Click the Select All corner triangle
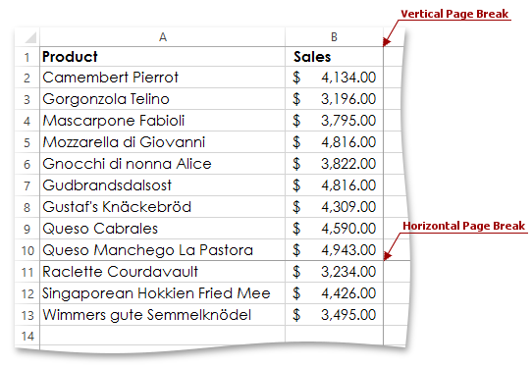 coord(30,37)
